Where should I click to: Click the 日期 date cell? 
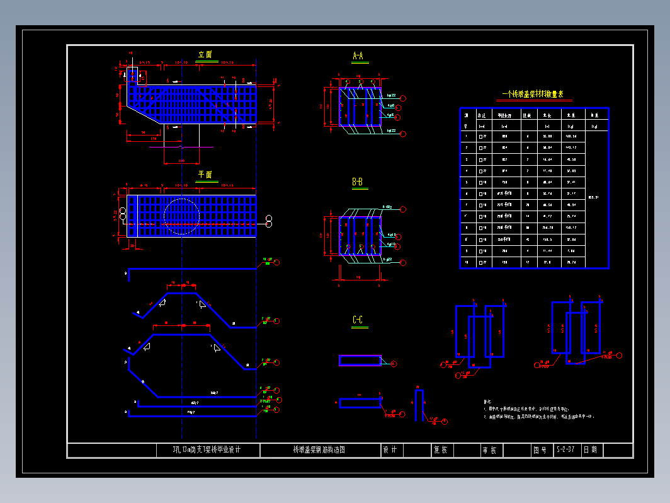click(590, 450)
